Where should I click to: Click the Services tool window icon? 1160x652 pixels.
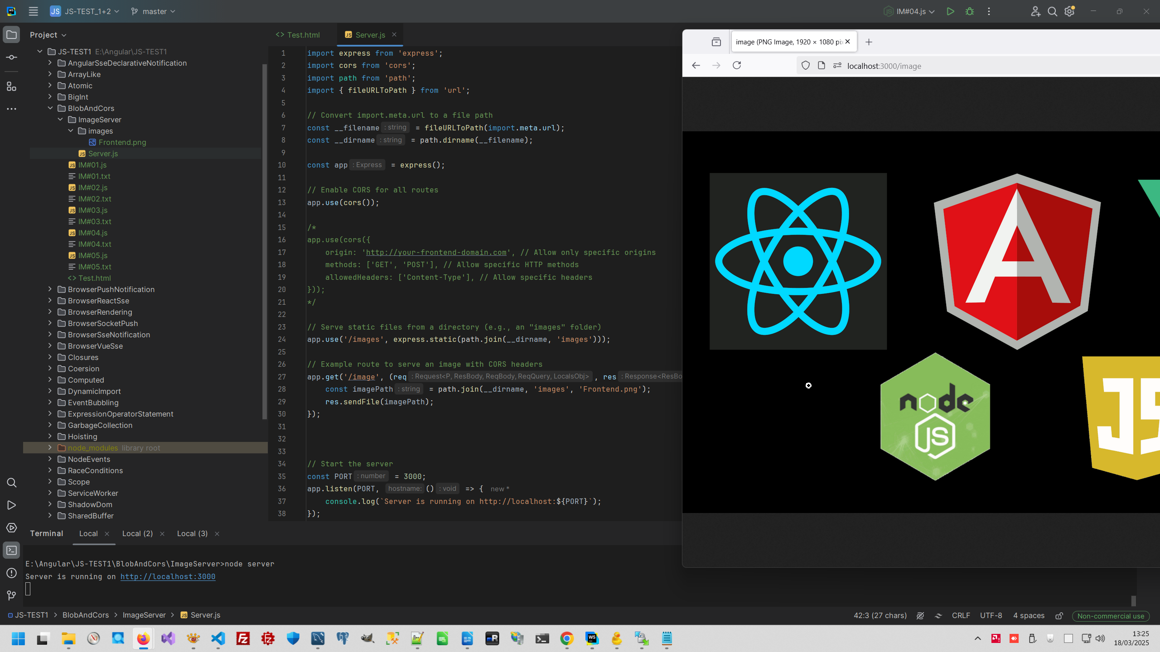(12, 527)
